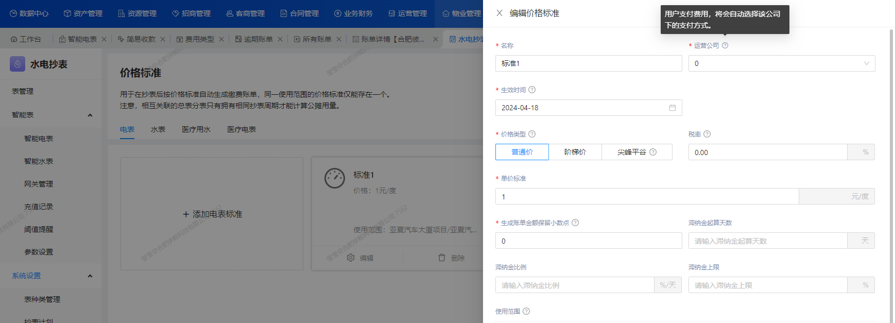
Task: Click 添加电表标准 card
Action: pos(212,214)
